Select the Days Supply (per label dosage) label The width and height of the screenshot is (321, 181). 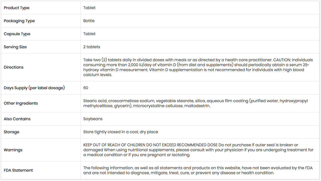coord(34,88)
